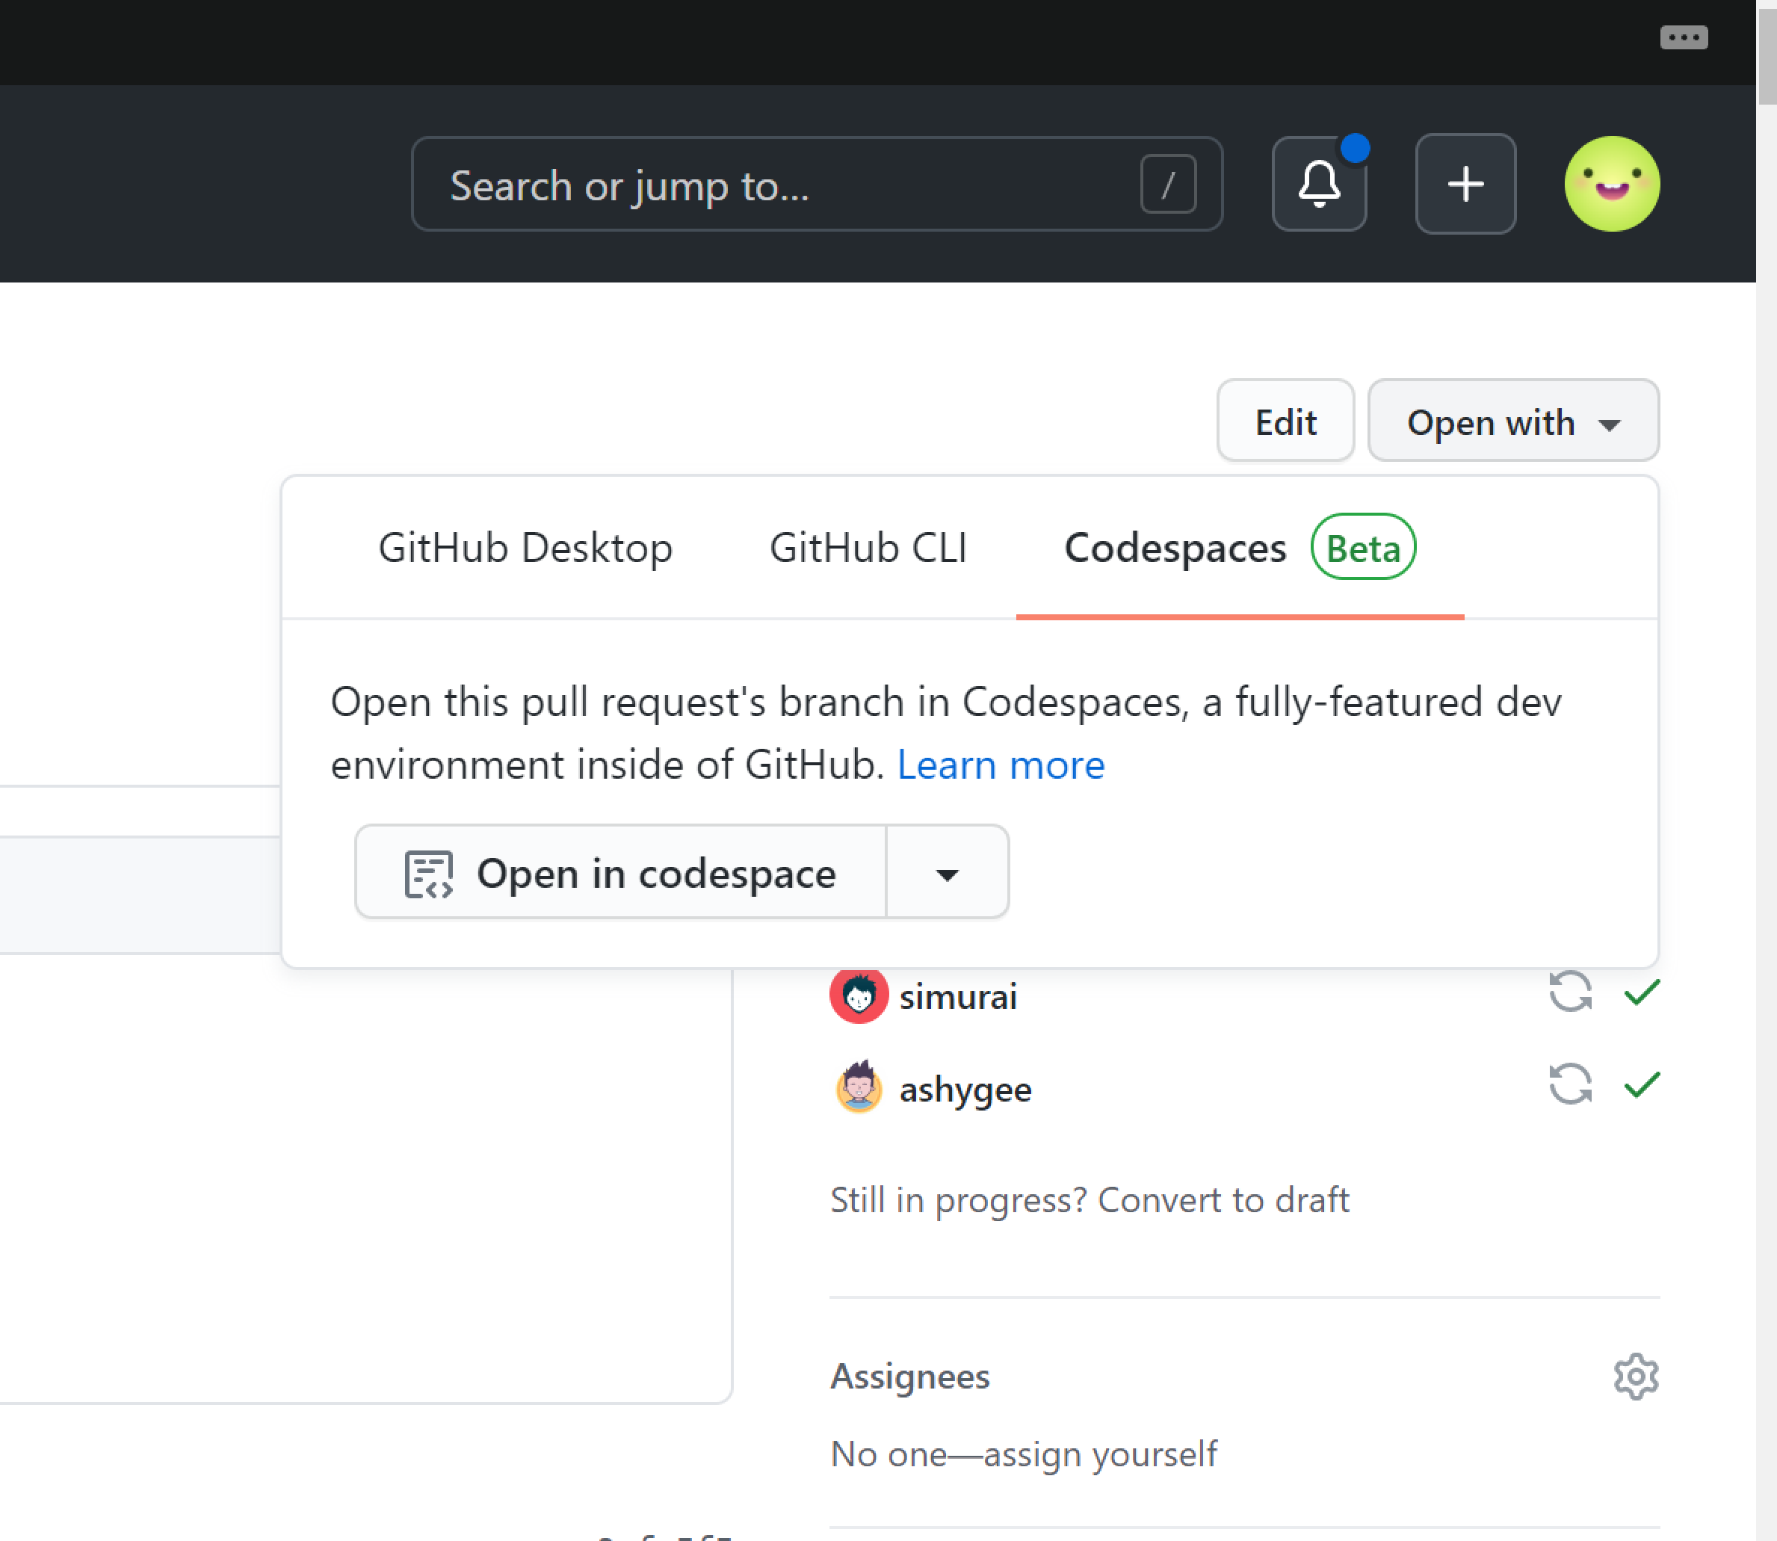
Task: Re-request review from ashygee
Action: pos(1570,1086)
